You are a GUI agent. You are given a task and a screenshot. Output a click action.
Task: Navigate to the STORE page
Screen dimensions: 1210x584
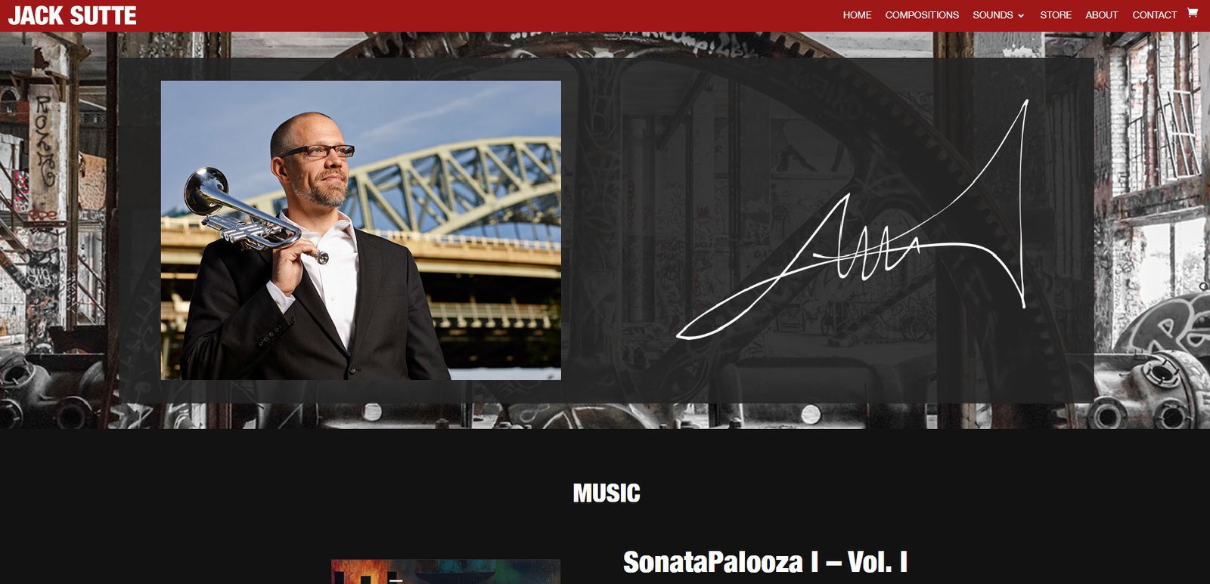tap(1056, 15)
